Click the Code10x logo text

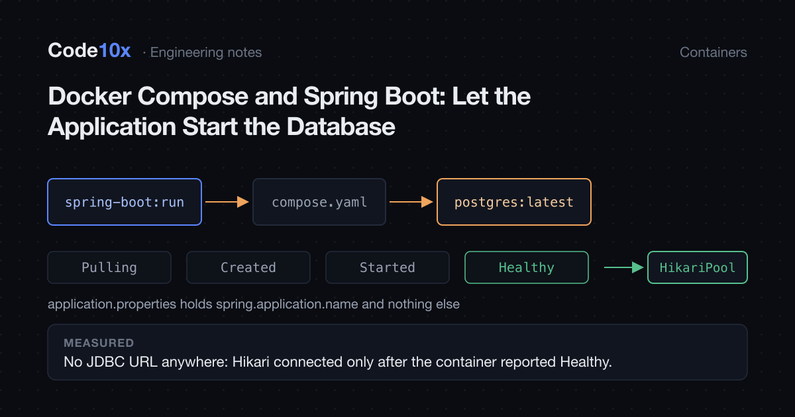coord(89,51)
